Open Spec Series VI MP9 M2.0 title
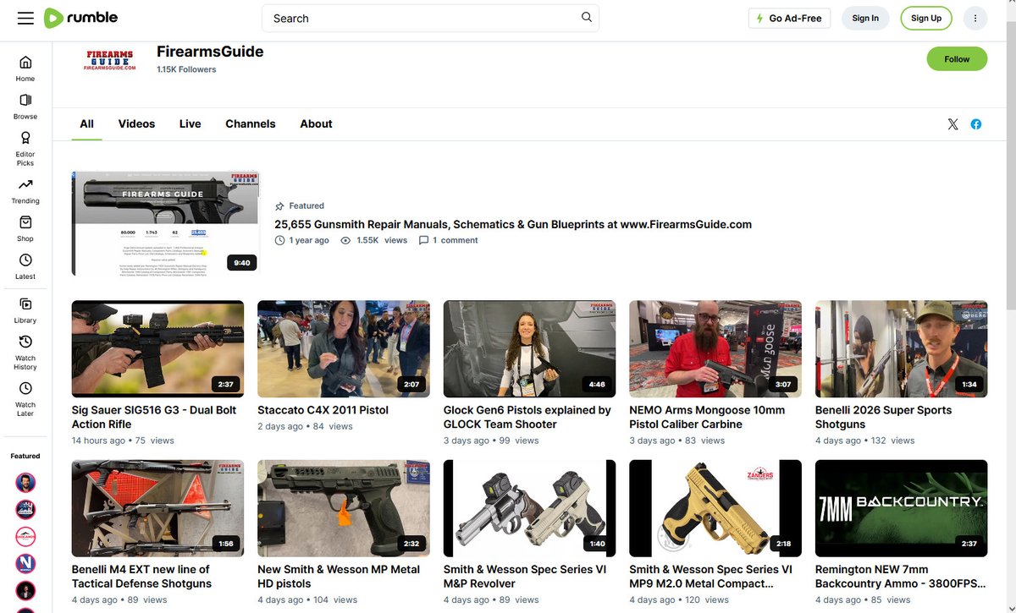 710,577
